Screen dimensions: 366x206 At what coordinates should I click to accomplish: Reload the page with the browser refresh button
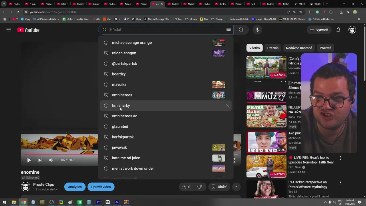point(18,12)
